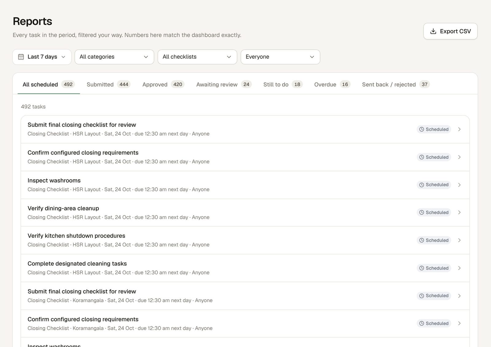Open the HSR Layout 'Confirm configured closing requirements' row chevron
The height and width of the screenshot is (347, 491).
(459, 157)
